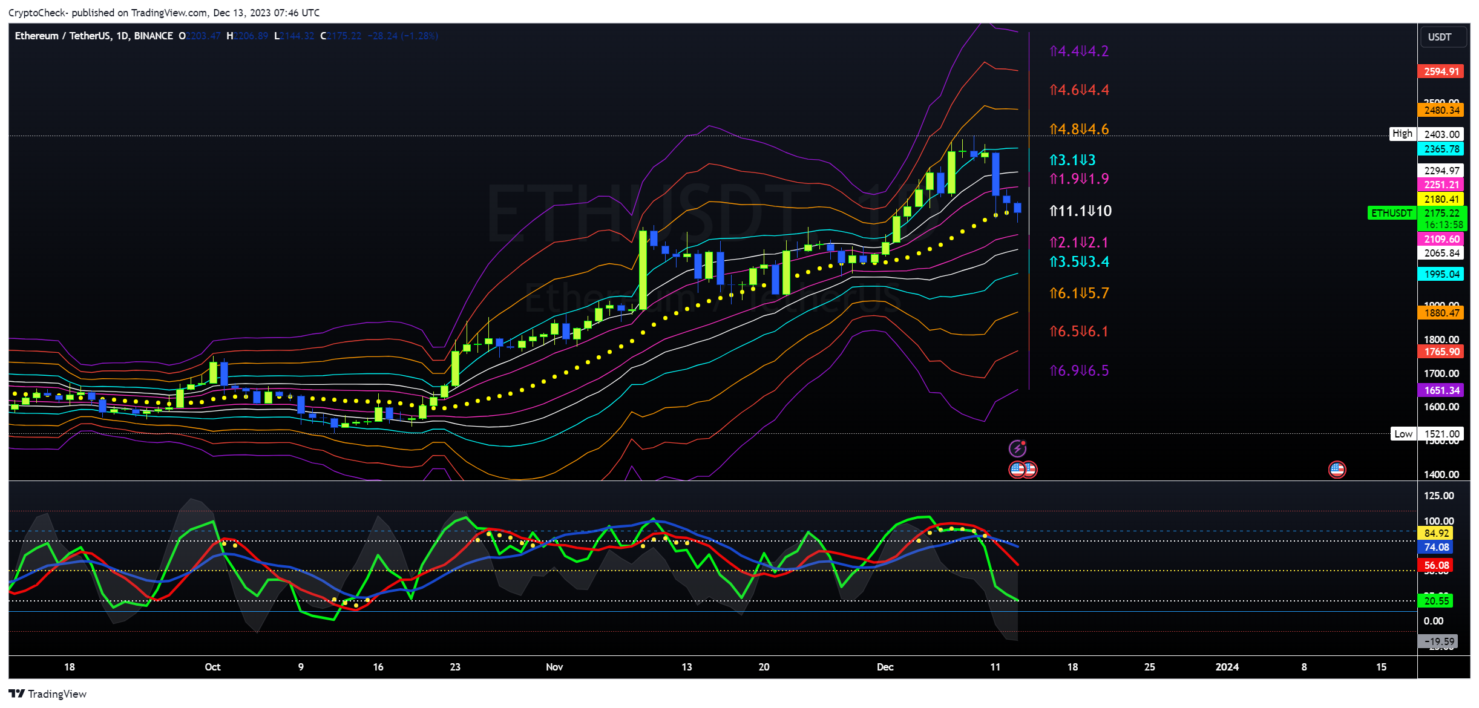Click the red ⇑6.5⇓6.1 band annotation
The image size is (1479, 708).
[1079, 332]
